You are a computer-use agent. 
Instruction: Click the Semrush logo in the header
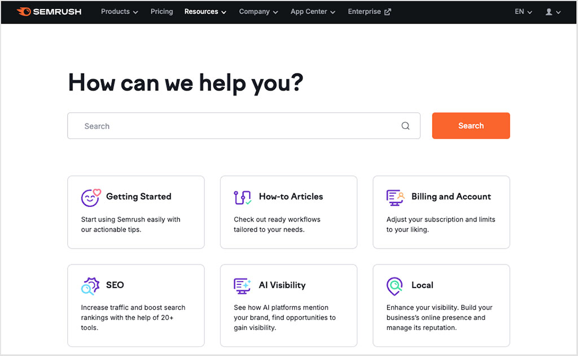pyautogui.click(x=49, y=11)
